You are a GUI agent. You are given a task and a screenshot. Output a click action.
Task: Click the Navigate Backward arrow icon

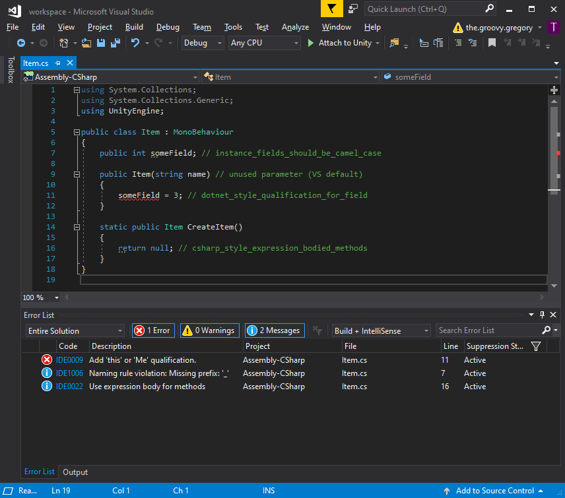20,43
